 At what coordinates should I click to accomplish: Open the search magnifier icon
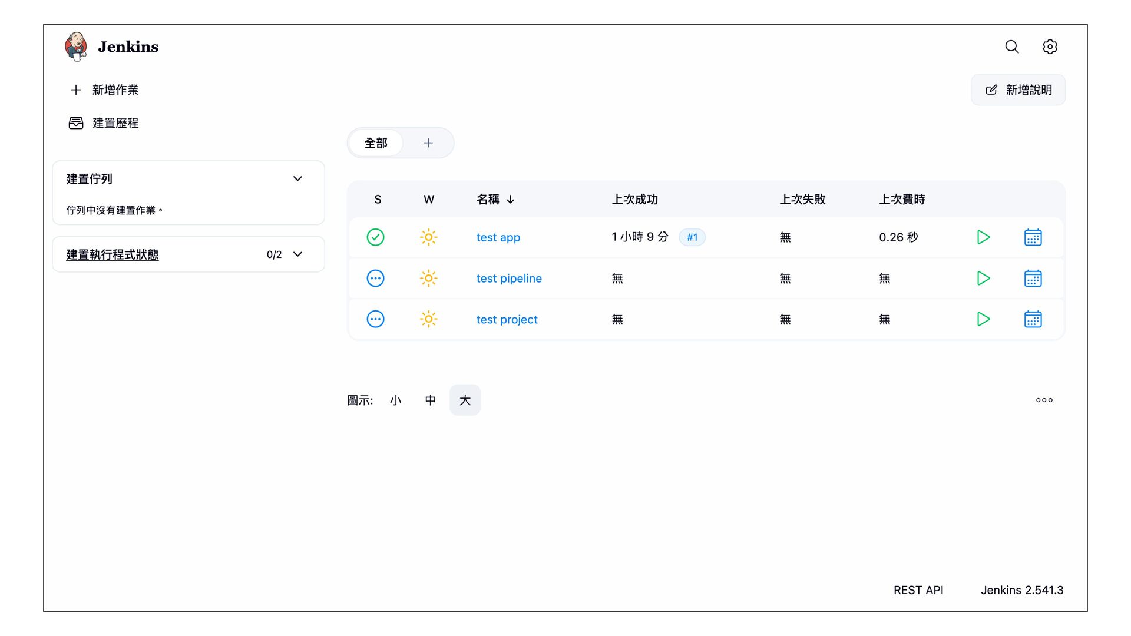coord(1011,47)
